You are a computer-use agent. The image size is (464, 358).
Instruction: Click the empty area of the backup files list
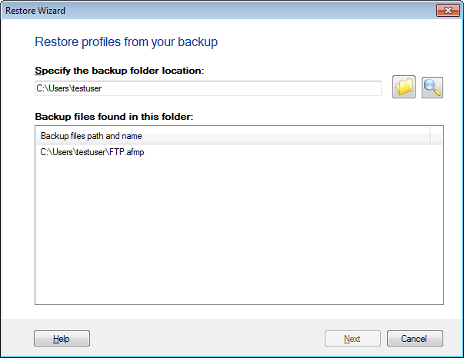tap(239, 230)
